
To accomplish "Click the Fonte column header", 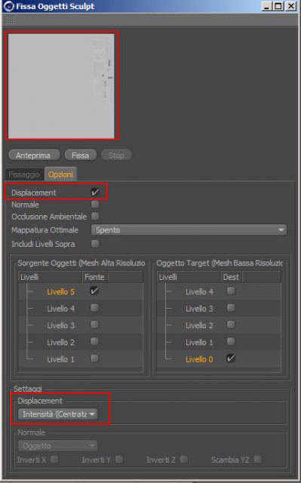I will tap(95, 277).
